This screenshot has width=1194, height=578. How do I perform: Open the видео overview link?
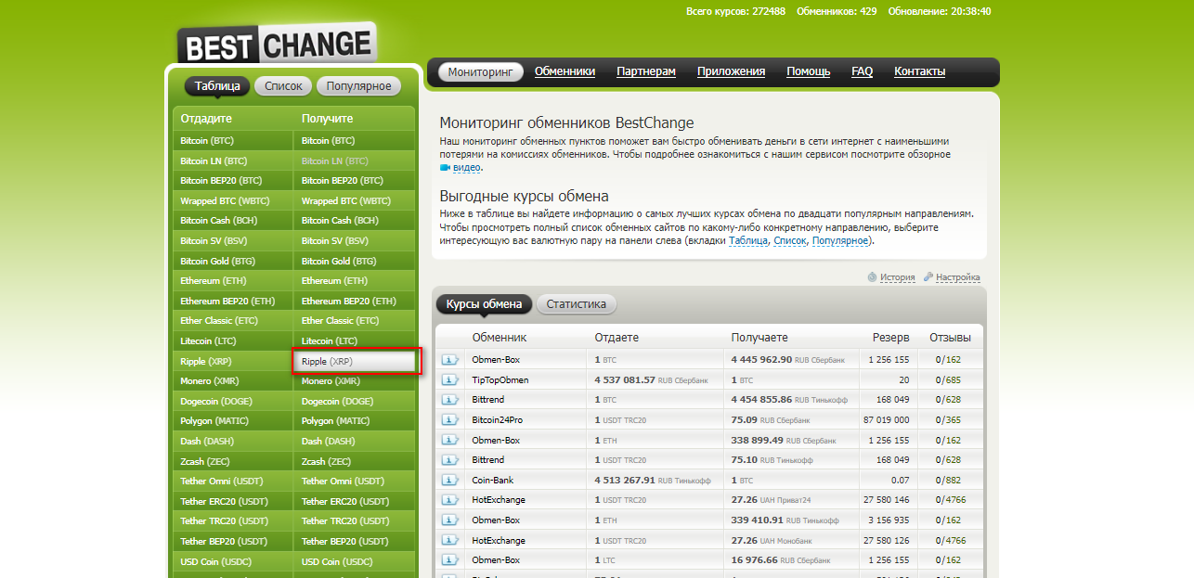467,168
